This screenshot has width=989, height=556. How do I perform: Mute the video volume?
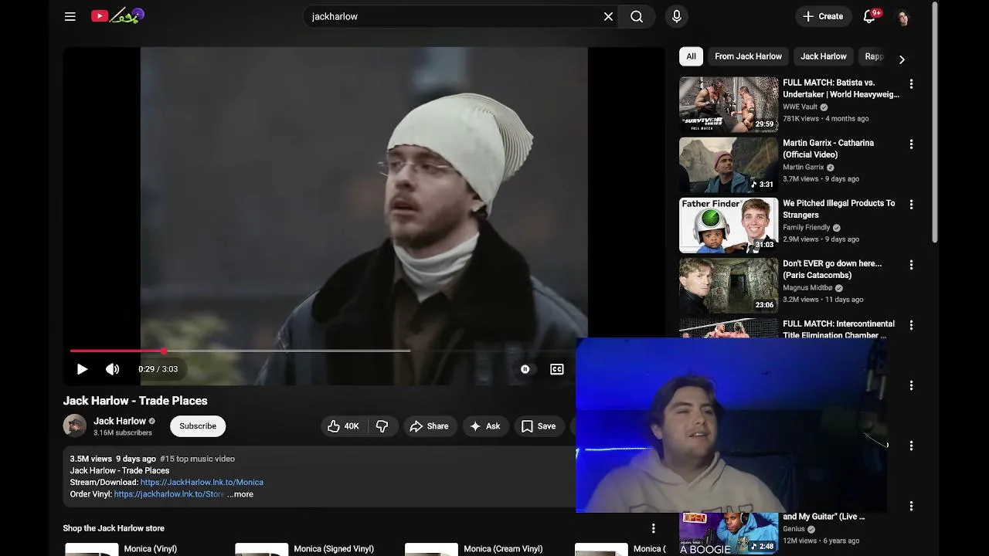pos(113,369)
